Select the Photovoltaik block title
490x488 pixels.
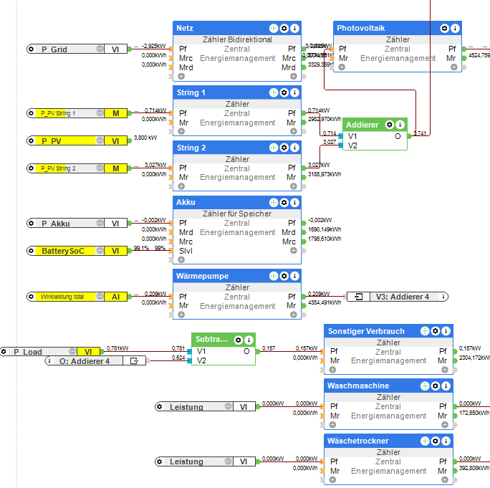pyautogui.click(x=360, y=29)
